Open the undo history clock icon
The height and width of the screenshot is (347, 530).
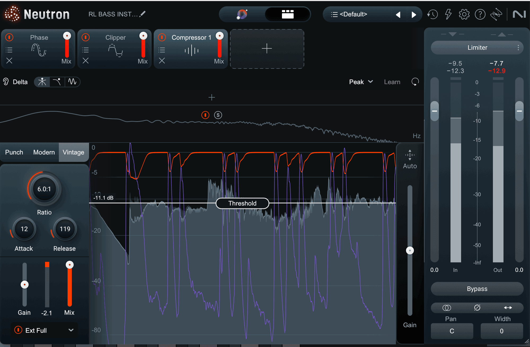[432, 14]
